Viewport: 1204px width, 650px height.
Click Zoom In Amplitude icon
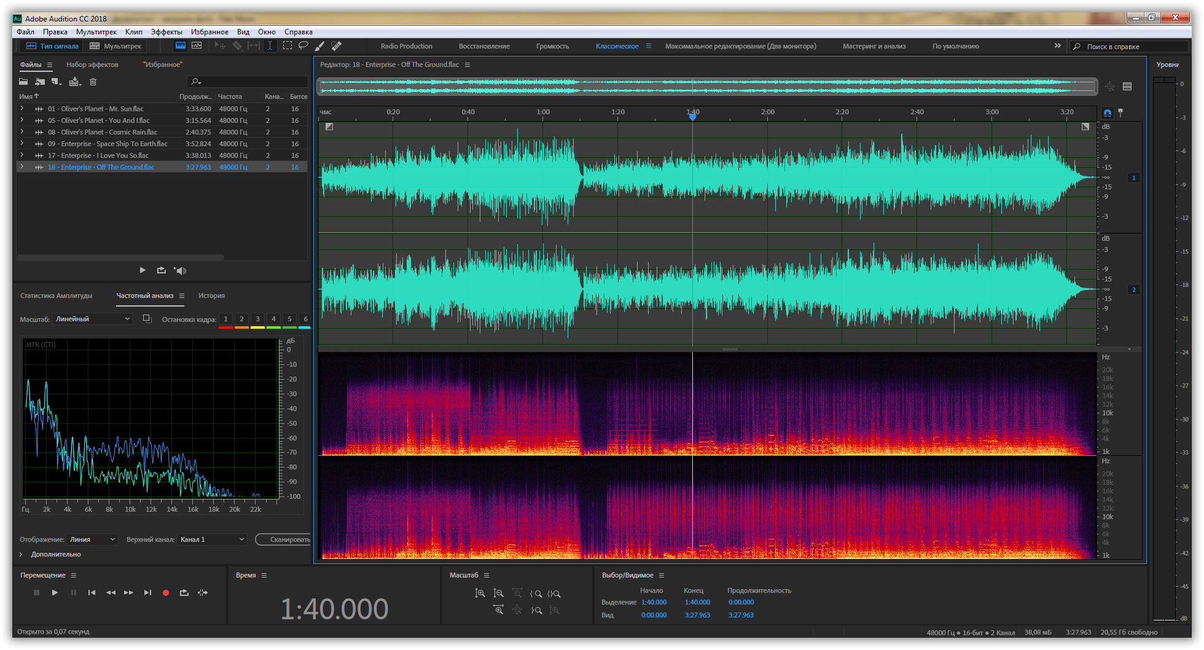(x=480, y=593)
